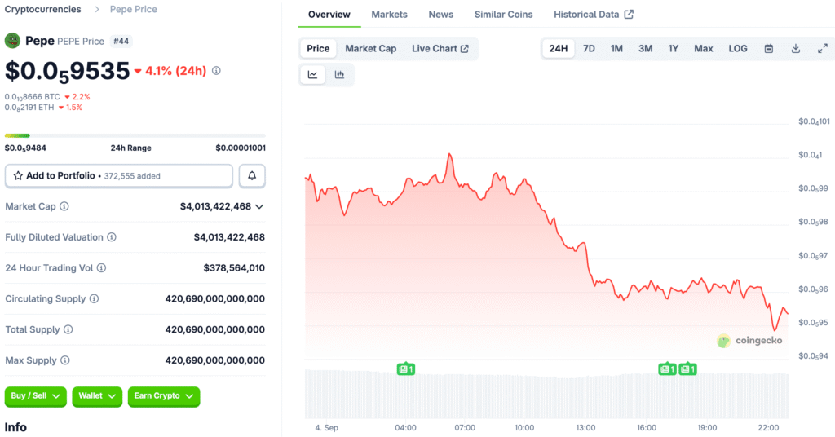Click the Pepe coin logo icon
Viewport: 835px width, 437px height.
(12, 41)
